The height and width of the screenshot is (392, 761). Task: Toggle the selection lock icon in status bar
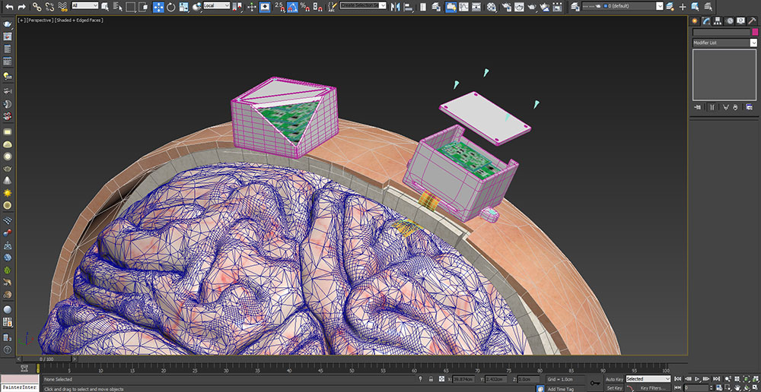[431, 378]
